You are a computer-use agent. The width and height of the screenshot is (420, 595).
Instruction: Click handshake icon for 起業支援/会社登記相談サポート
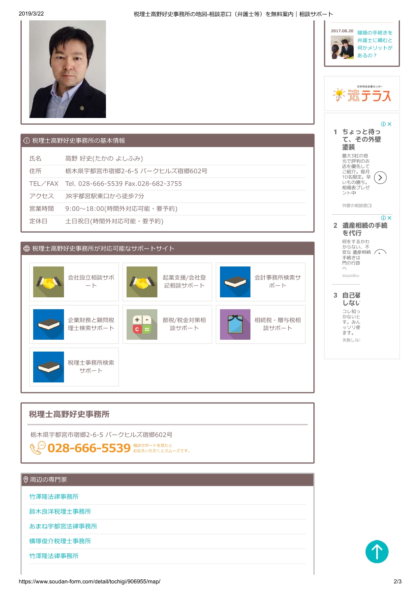142,282
